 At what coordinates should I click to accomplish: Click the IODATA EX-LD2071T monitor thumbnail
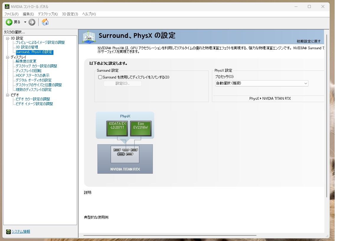coord(117,128)
